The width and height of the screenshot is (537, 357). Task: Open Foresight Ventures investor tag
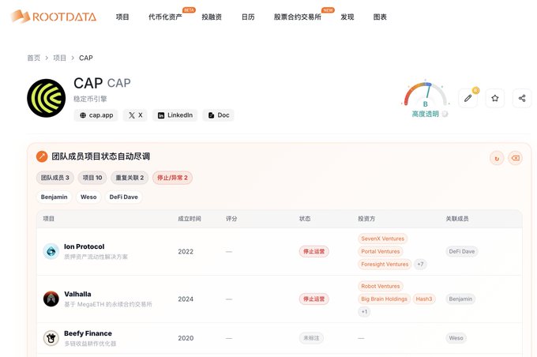tap(385, 264)
